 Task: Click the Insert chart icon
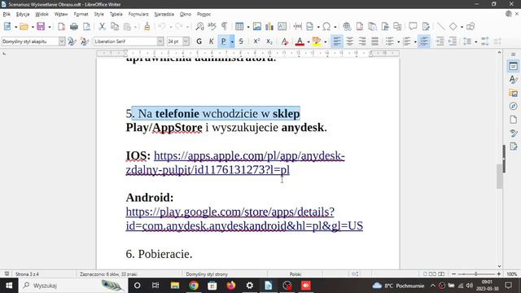[269, 27]
